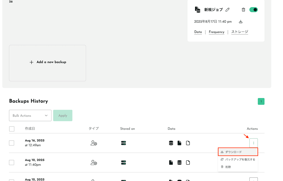Delete the 新規ジョブ job with trash icon
This screenshot has width=283, height=181.
[x=243, y=10]
